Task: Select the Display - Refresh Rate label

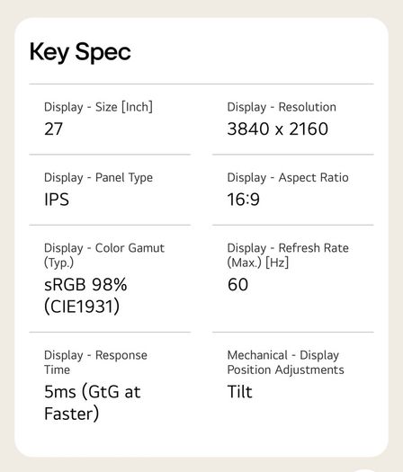Action: point(288,255)
